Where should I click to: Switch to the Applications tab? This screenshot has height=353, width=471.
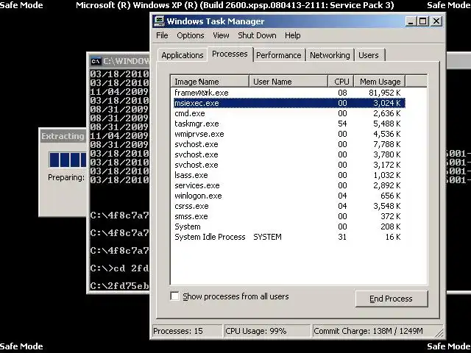(x=183, y=55)
